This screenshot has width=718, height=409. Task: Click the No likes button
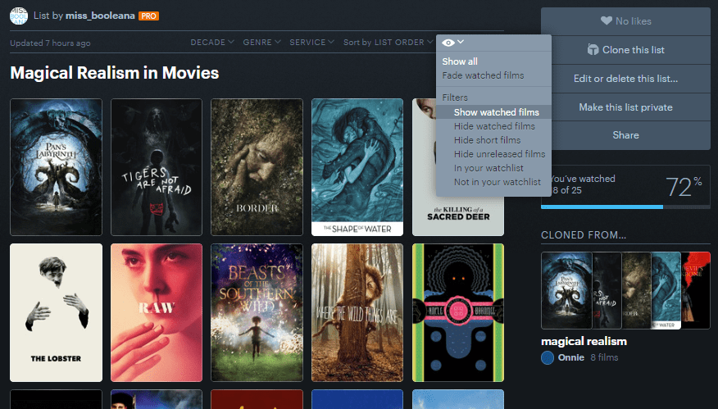tap(625, 21)
